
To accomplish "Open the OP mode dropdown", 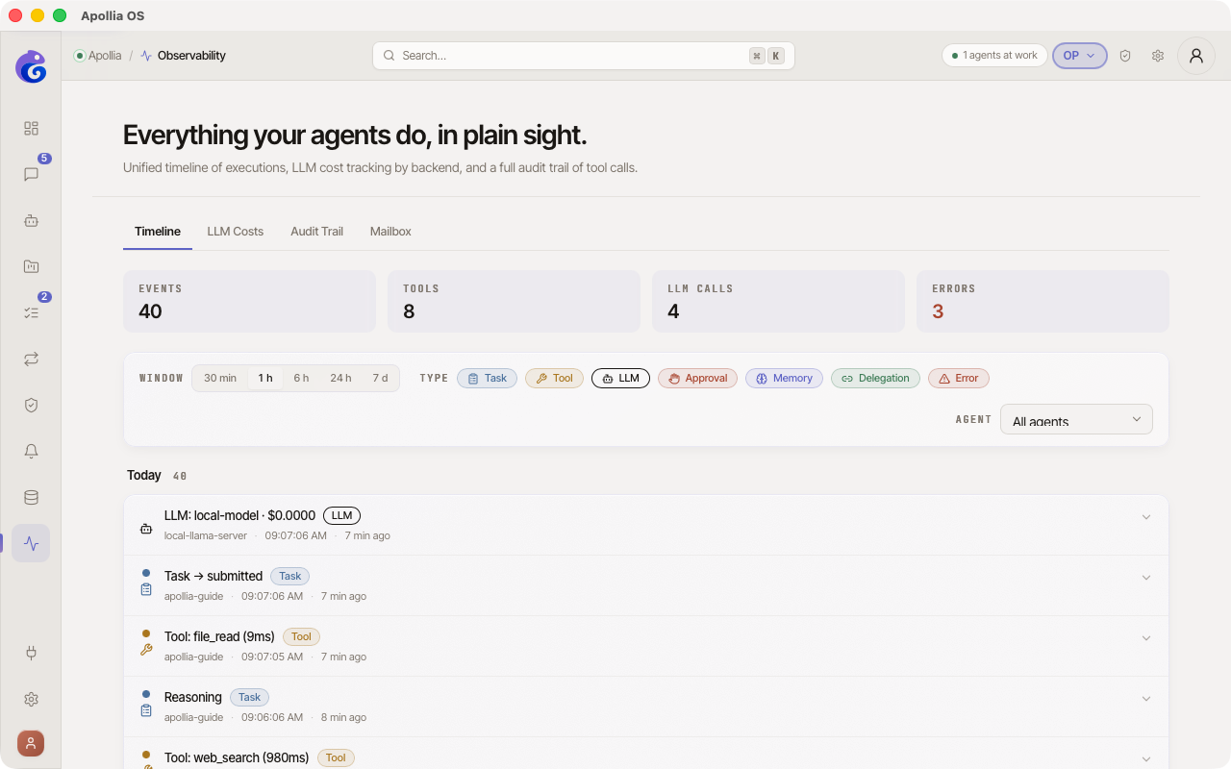I will [x=1079, y=56].
